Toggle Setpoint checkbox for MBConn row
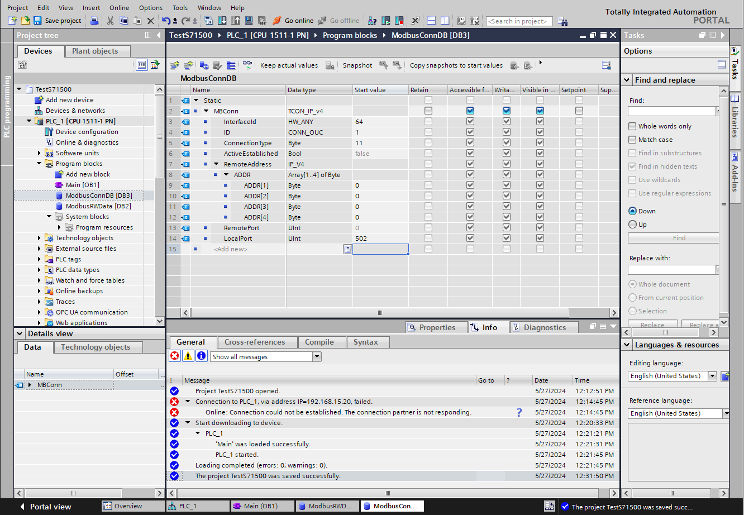This screenshot has width=744, height=515. [579, 111]
